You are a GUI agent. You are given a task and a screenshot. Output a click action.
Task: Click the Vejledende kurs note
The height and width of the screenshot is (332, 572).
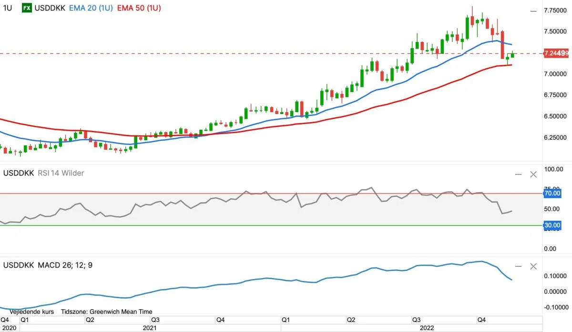tap(31, 311)
